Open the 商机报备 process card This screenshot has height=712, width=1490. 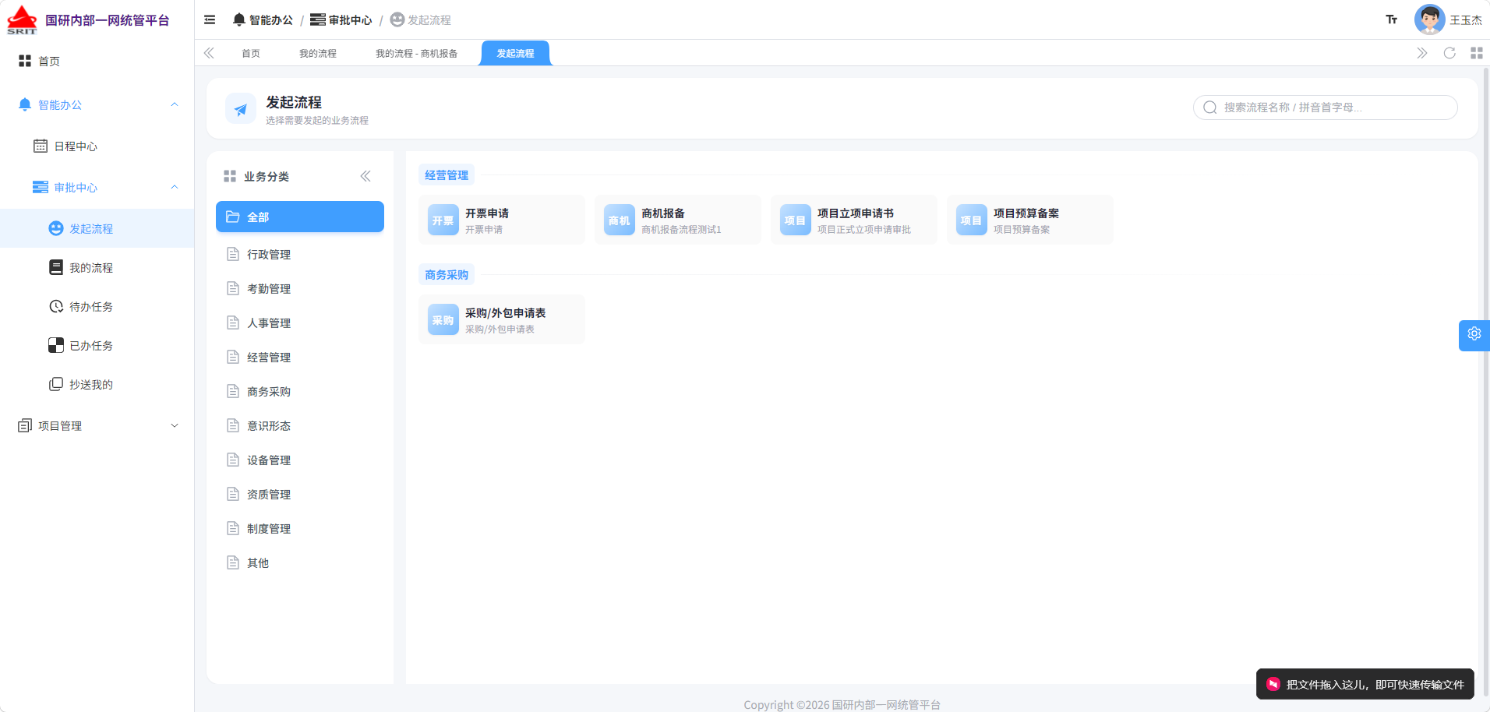(678, 220)
